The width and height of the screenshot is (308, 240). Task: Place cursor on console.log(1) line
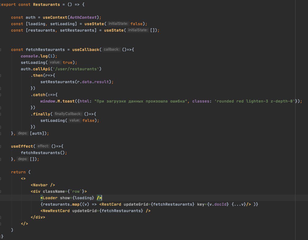tap(39, 56)
